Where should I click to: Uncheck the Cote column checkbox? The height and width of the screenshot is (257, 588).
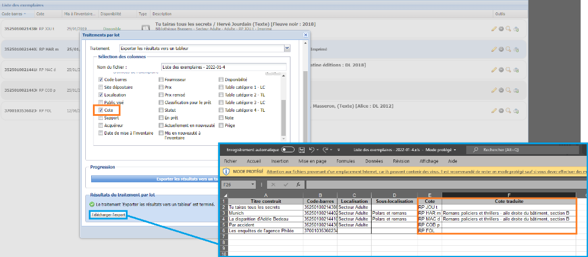(101, 110)
